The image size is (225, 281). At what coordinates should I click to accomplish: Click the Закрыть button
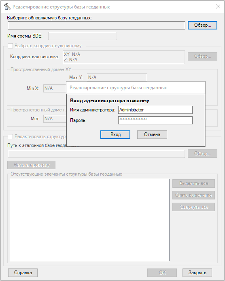pyautogui.click(x=197, y=273)
